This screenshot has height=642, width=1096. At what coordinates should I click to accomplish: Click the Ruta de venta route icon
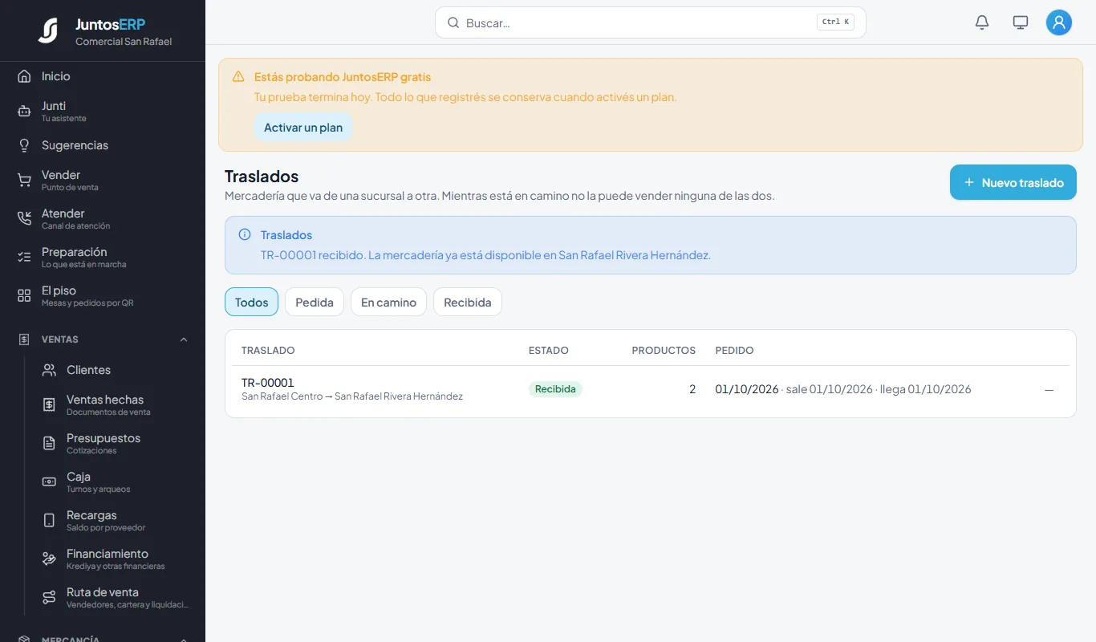(49, 598)
